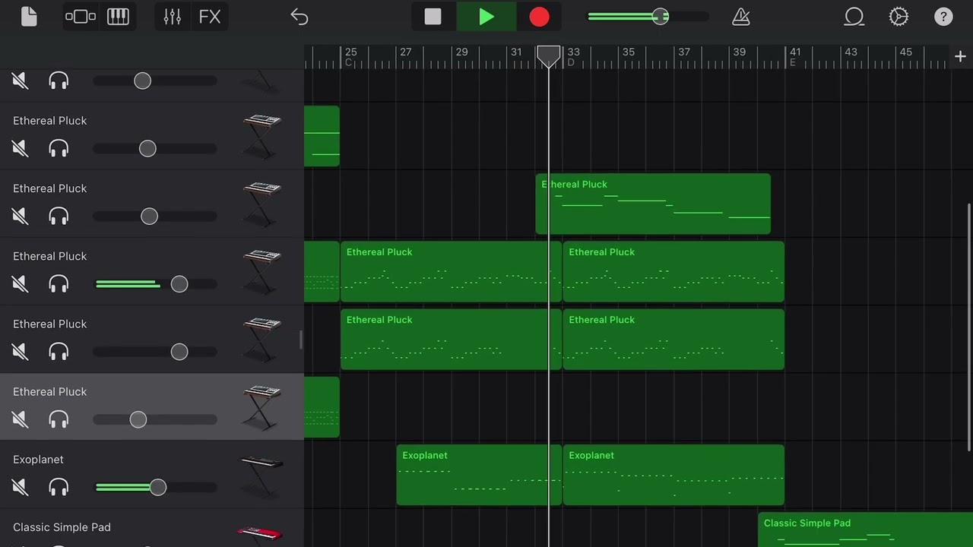The width and height of the screenshot is (973, 547).
Task: Select the Exoplanet region starting at bar 27
Action: tap(479, 475)
